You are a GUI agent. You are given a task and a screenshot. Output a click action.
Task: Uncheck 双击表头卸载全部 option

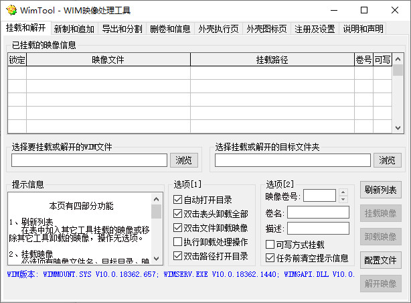coord(211,214)
